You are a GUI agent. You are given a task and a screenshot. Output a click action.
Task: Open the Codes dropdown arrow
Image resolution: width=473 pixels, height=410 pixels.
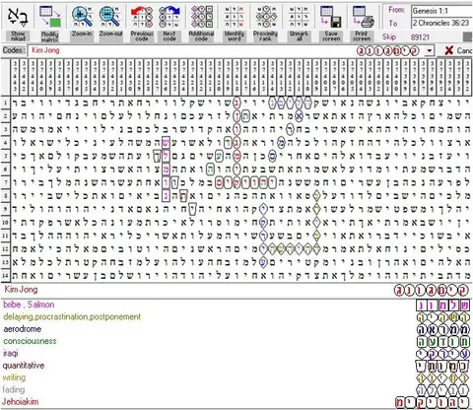coord(429,51)
